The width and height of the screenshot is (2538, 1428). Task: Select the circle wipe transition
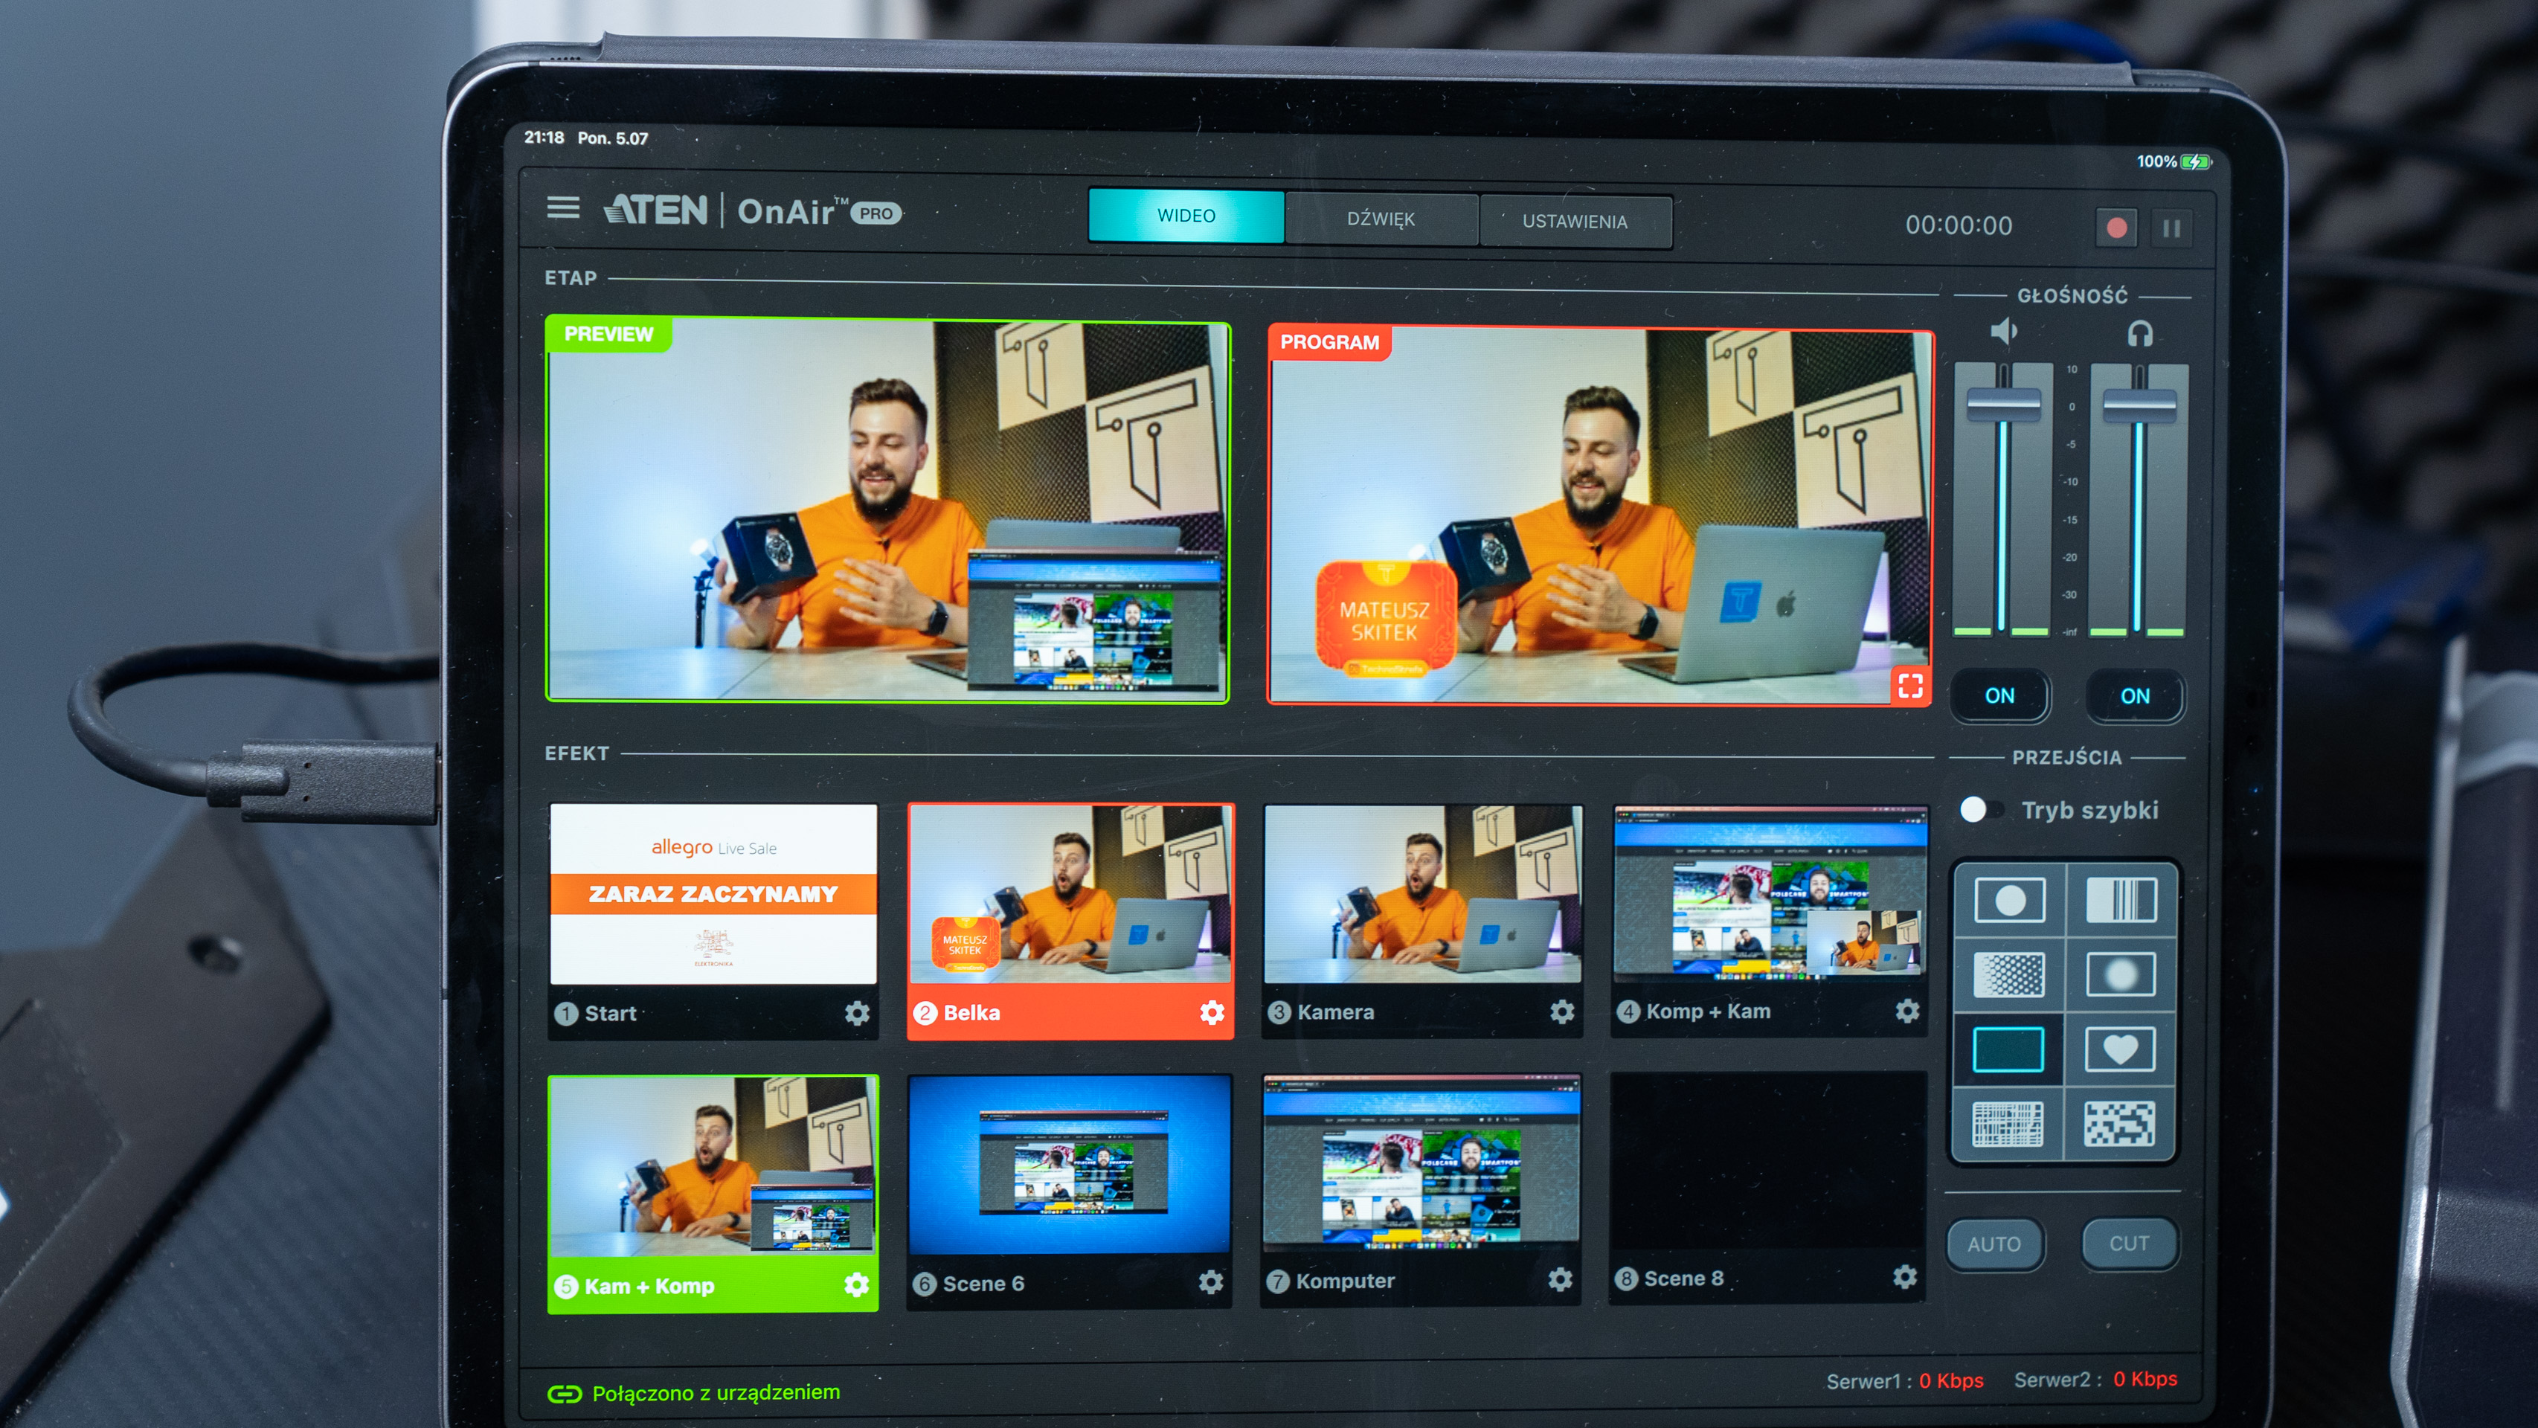click(x=2009, y=899)
